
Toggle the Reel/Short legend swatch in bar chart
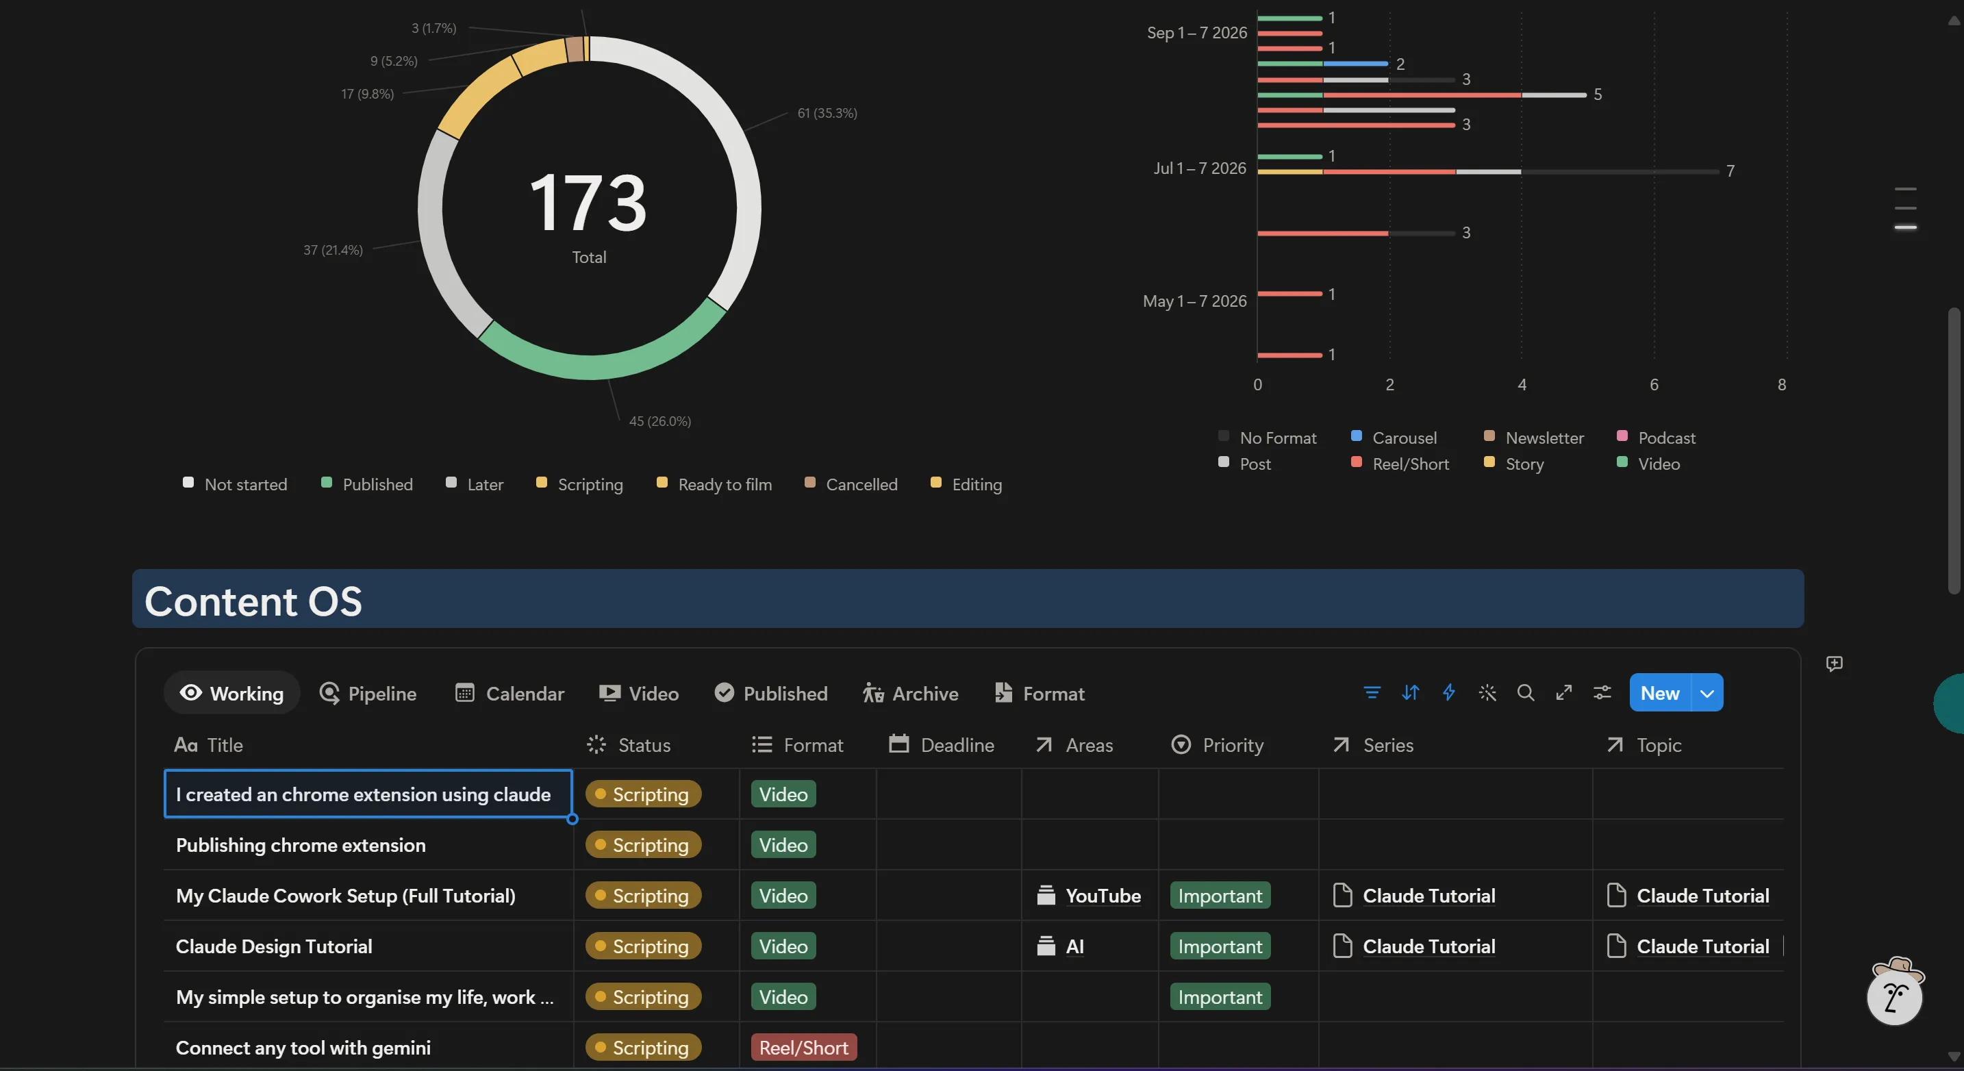point(1357,462)
